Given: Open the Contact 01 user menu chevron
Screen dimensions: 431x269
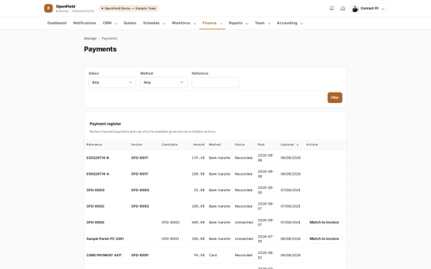Looking at the screenshot, I should (382, 9).
